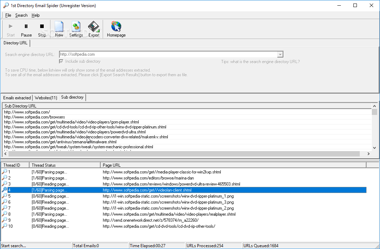The width and height of the screenshot is (380, 249).
Task: Click the magnifier icon of thread 2
Action: 4,178
